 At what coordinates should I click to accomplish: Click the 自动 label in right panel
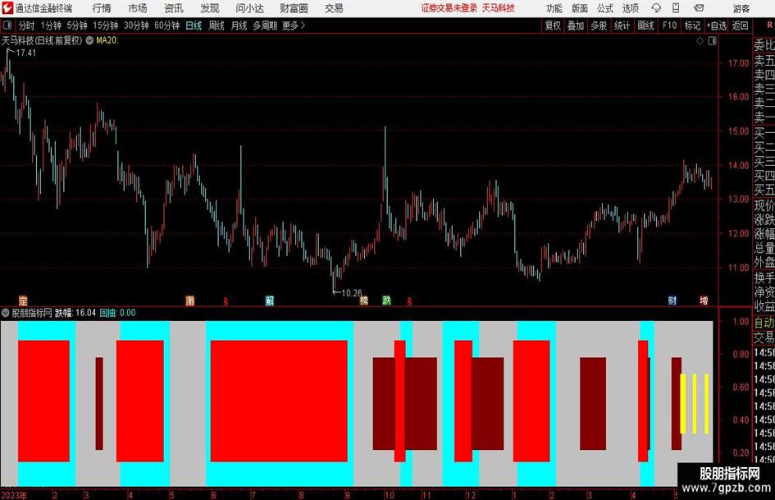pos(764,323)
